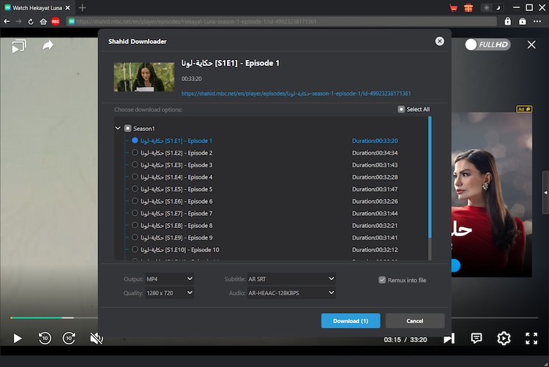Select radio button for Episode 6
Viewport: 549px width, 367px height.
click(x=135, y=201)
